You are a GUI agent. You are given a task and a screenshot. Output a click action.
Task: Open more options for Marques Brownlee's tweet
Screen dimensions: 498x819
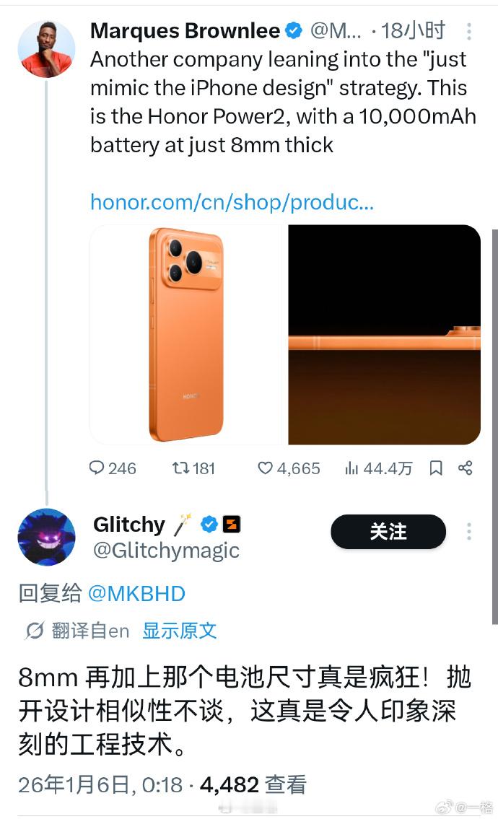tap(468, 31)
